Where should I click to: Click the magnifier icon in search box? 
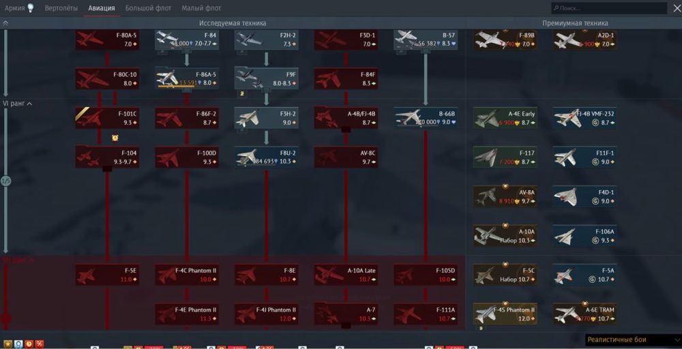coord(556,8)
